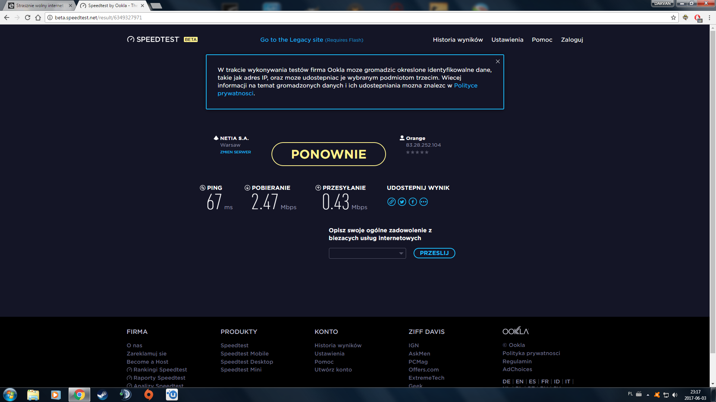
Task: Click volume icon in system tray
Action: [x=675, y=395]
